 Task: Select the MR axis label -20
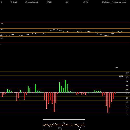pyautogui.click(x=127, y=98)
